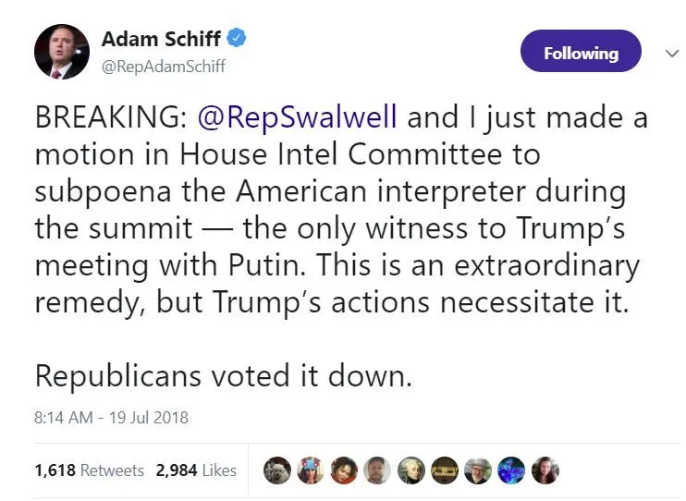View the 1,618 Retweets list
The image size is (686, 501).
coord(90,470)
